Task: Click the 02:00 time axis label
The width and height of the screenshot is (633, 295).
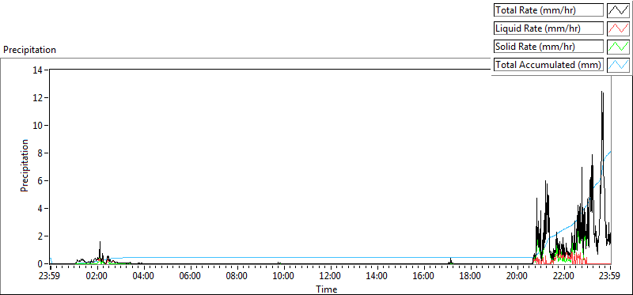Action: pos(97,277)
